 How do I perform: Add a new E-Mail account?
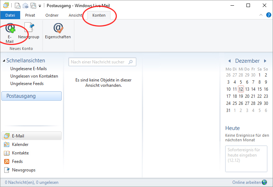pos(10,33)
